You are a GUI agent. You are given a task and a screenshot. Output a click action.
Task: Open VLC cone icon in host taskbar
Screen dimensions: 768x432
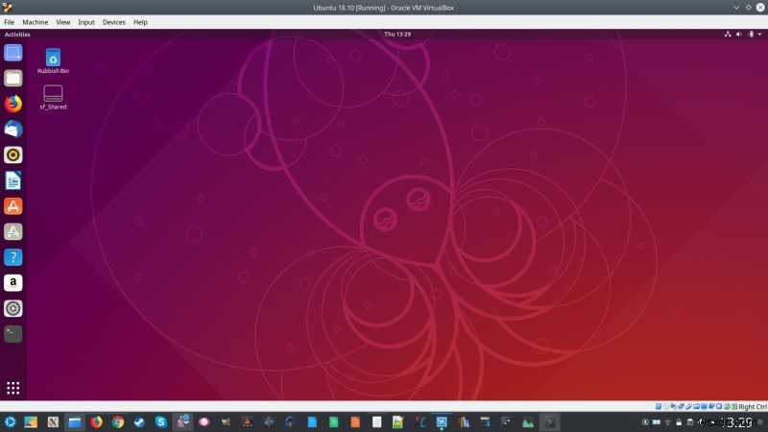click(248, 421)
